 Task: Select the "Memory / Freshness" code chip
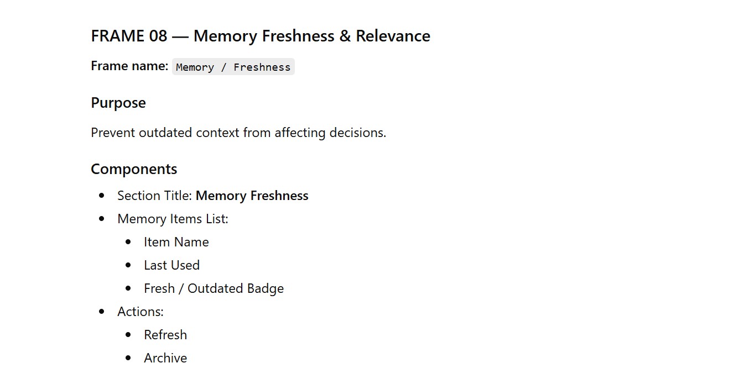coord(233,67)
